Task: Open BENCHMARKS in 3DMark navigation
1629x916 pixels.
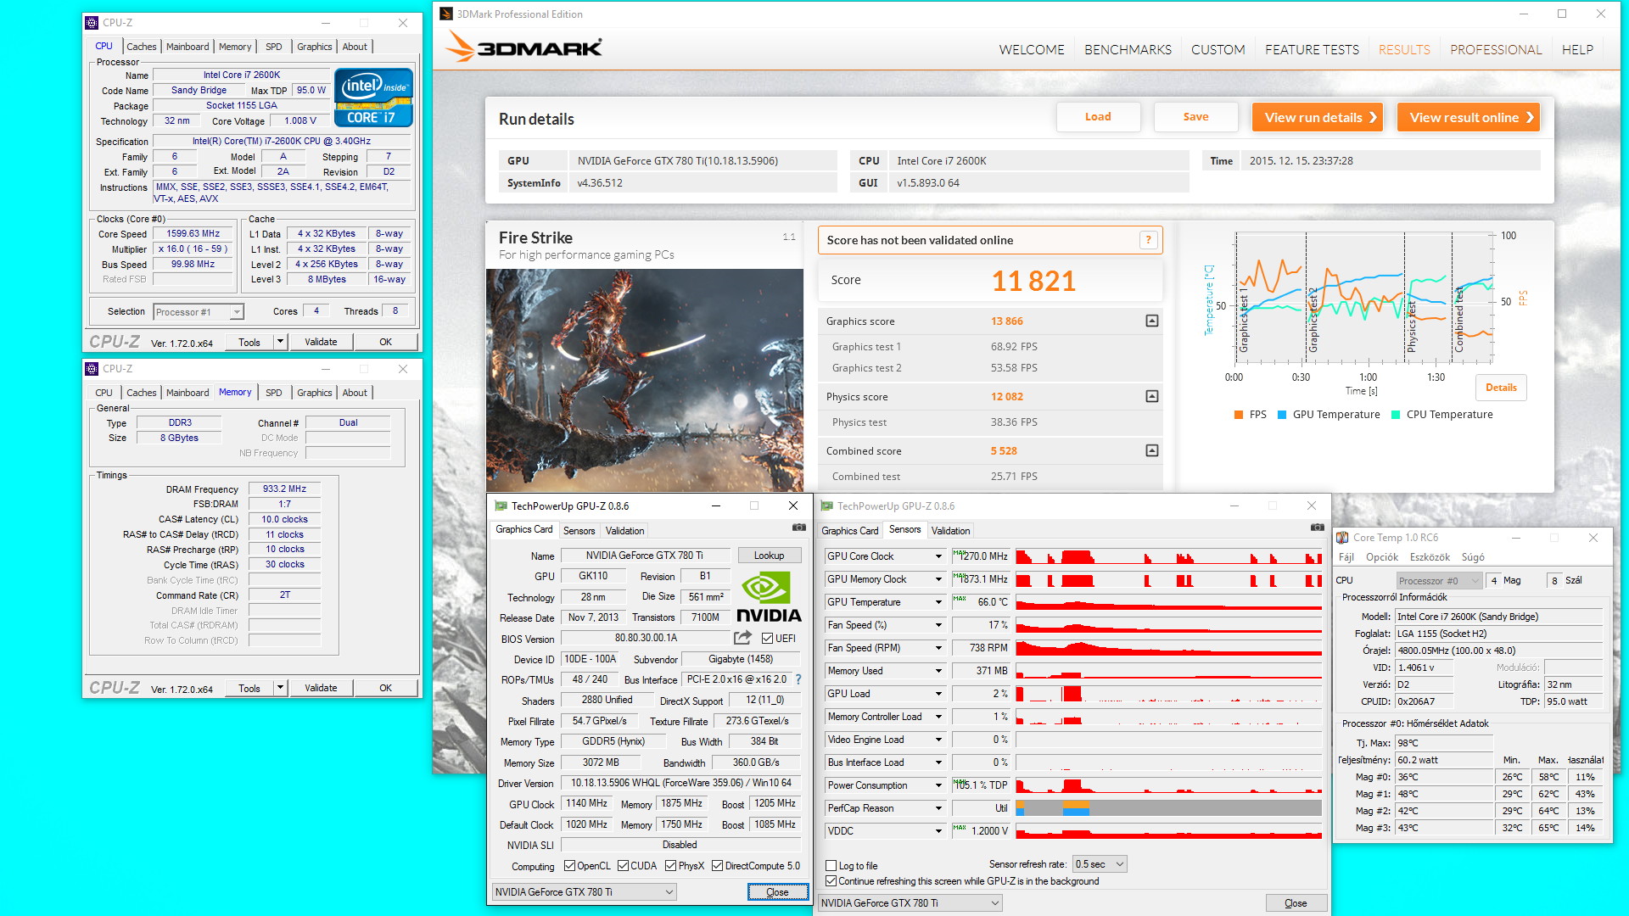Action: pyautogui.click(x=1128, y=50)
